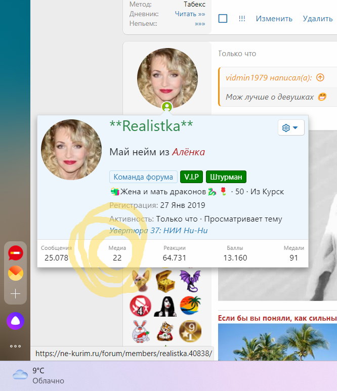Click vidmin1979 написал(а) quote header

[x=269, y=77]
